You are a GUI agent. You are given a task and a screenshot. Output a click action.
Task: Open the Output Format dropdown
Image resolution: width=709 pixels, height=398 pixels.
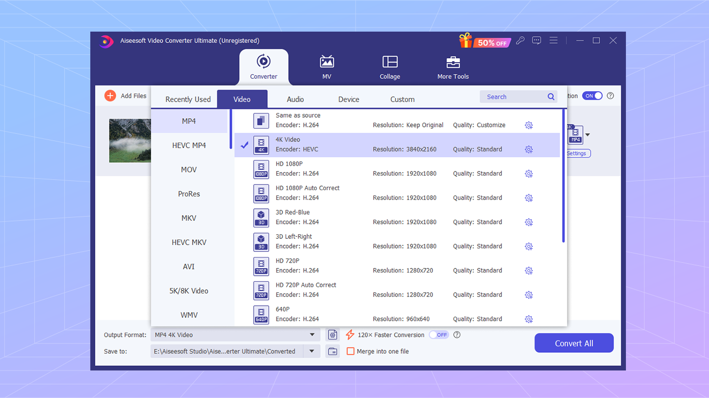(x=312, y=335)
